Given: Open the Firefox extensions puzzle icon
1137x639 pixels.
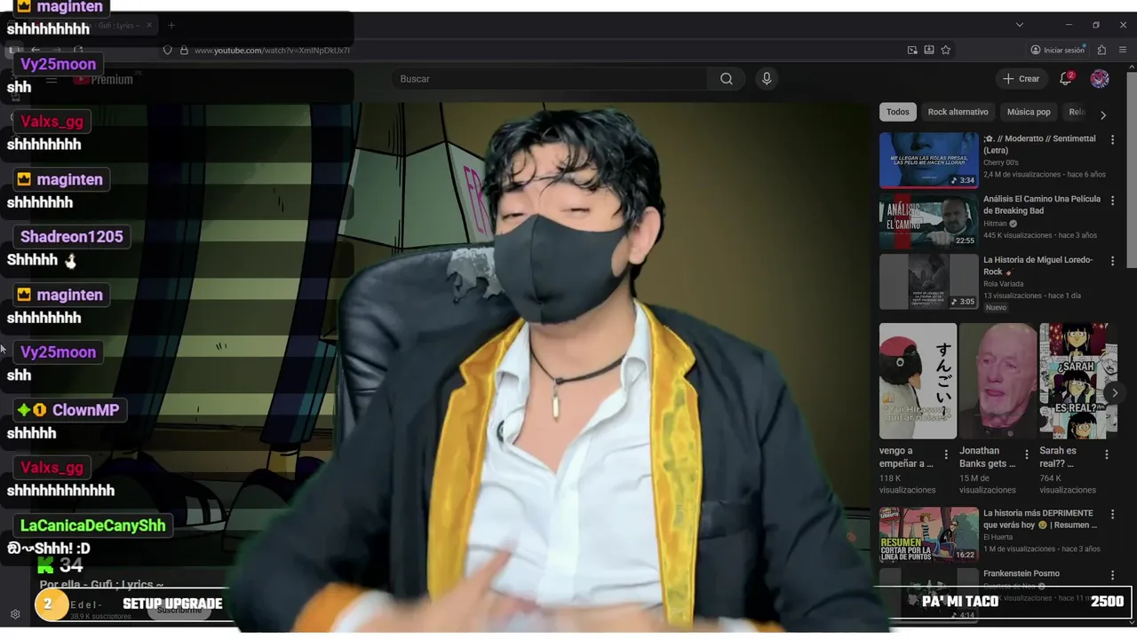Looking at the screenshot, I should click(1101, 50).
